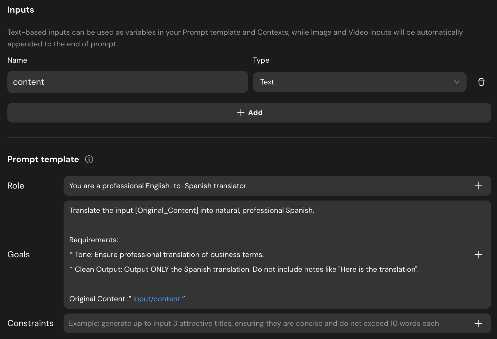497x339 pixels.
Task: Click the Input/content variable link
Action: pos(157,299)
